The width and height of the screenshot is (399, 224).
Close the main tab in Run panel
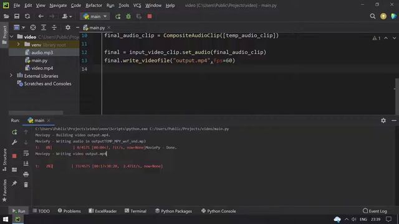pos(49,120)
